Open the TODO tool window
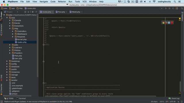The image size is (184, 103). click(x=9, y=98)
